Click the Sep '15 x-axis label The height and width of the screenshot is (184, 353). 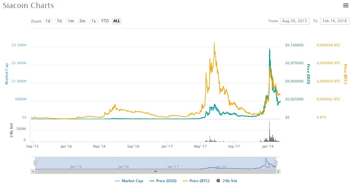click(33, 146)
